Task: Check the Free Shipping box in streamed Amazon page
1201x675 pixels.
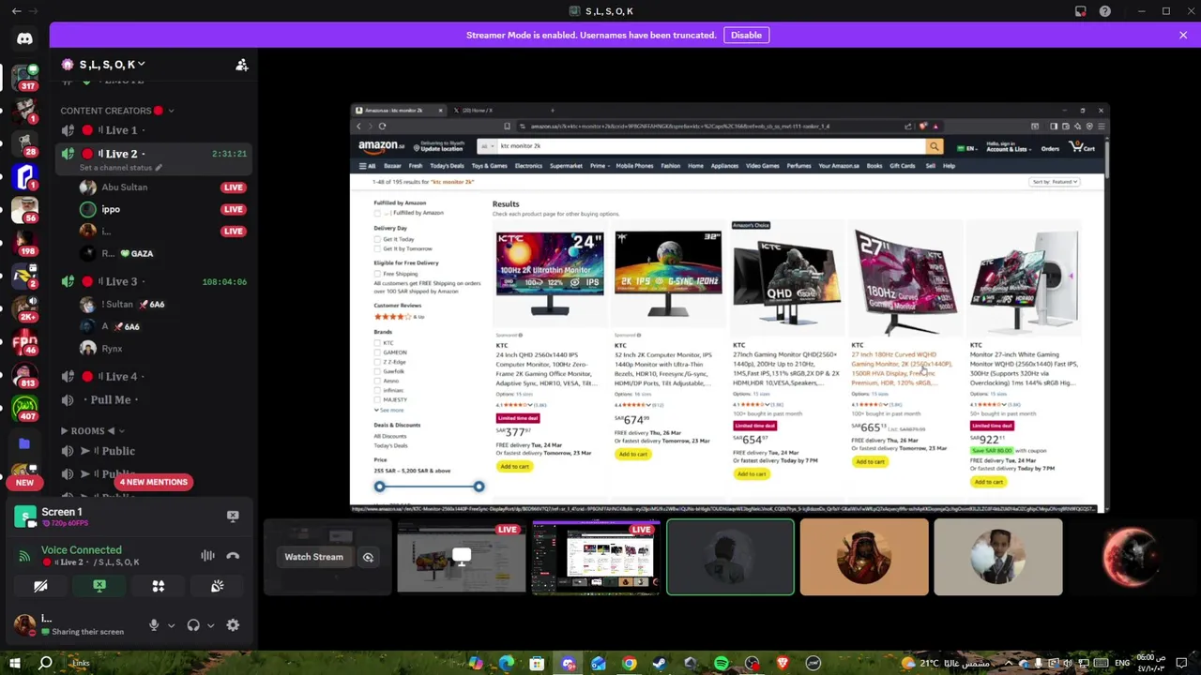Action: [x=377, y=274]
